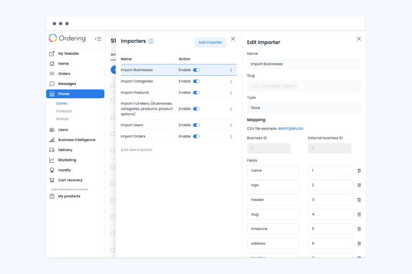
Task: Close the Importers panel
Action: pyautogui.click(x=233, y=39)
